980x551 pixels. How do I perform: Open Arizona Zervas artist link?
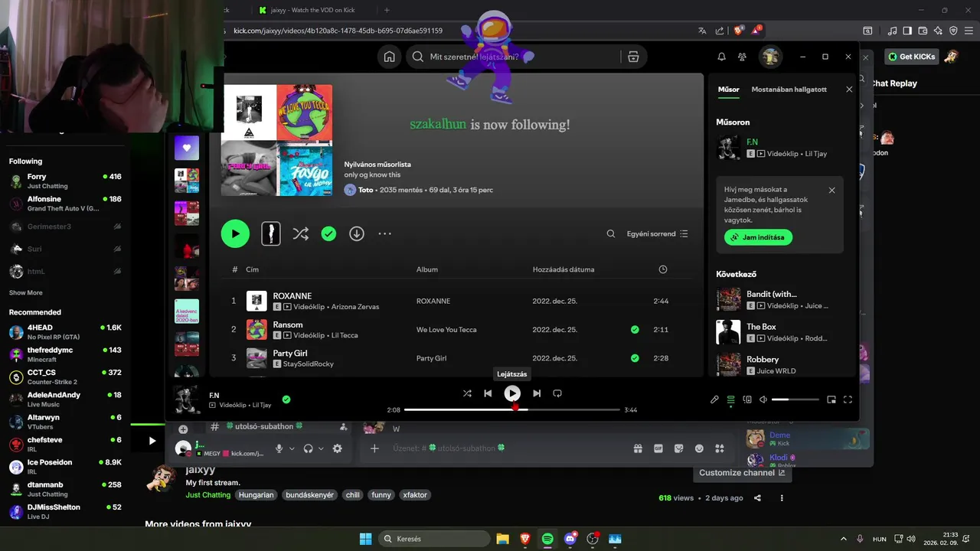(x=355, y=307)
